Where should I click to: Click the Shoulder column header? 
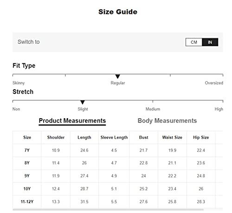(x=56, y=138)
